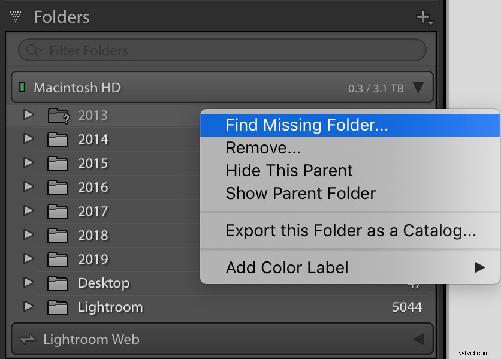Click into the Filter Folders search field

tap(222, 50)
